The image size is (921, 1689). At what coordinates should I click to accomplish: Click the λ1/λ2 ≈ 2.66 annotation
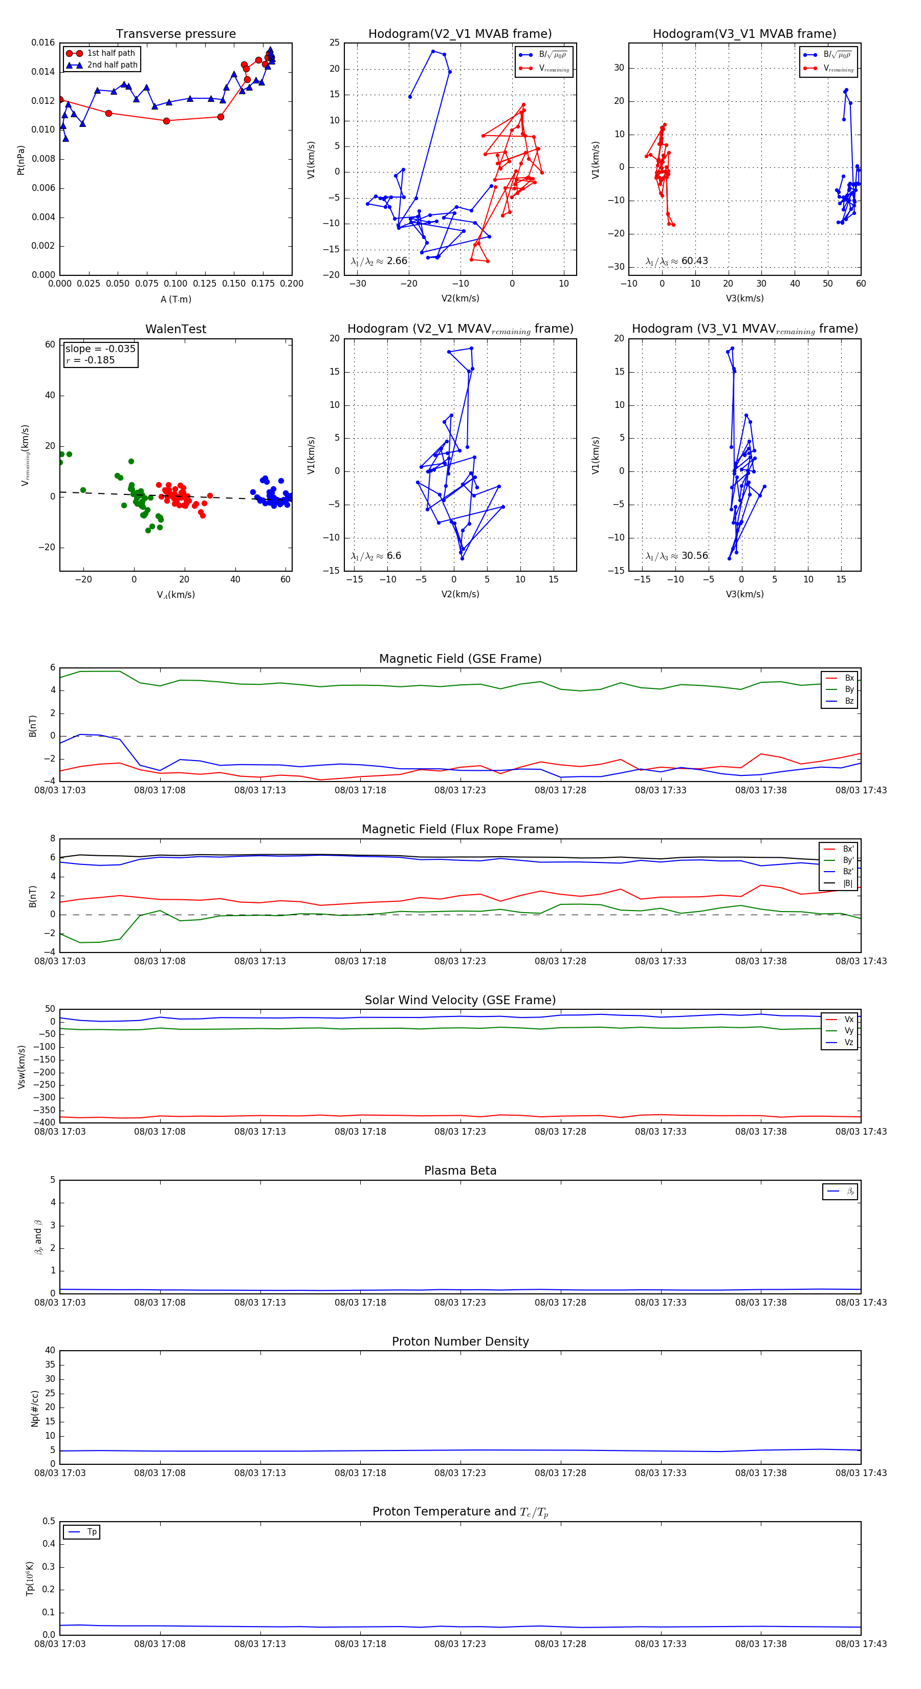pos(379,261)
